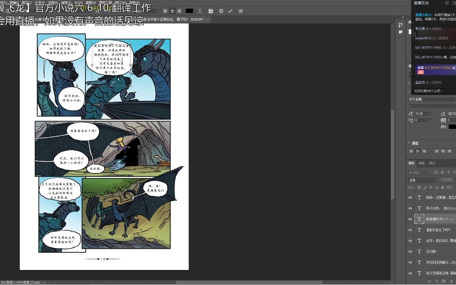Lock transparent pixels icon
Viewport: 456px width, 285px height.
419,188
